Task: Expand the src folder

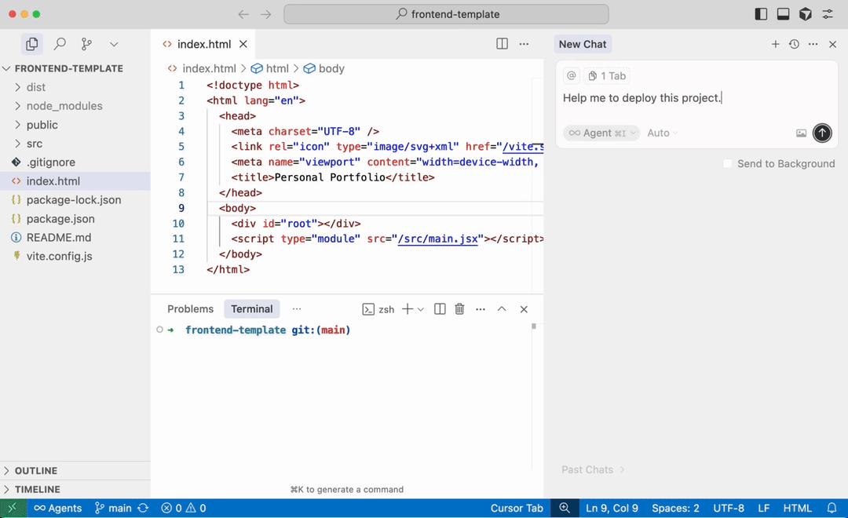Action: (x=35, y=144)
